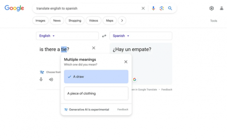
Task: Open Search Labs flask icon
Action: coord(221,8)
